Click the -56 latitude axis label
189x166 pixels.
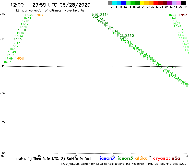[2, 93]
